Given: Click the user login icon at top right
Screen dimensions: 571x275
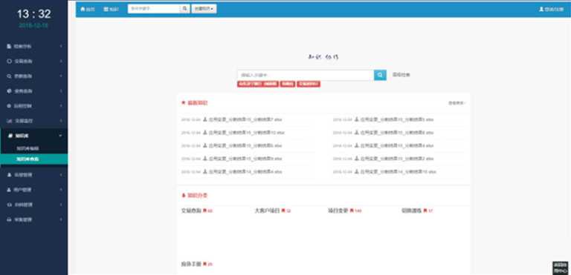Looking at the screenshot, I should tap(541, 9).
